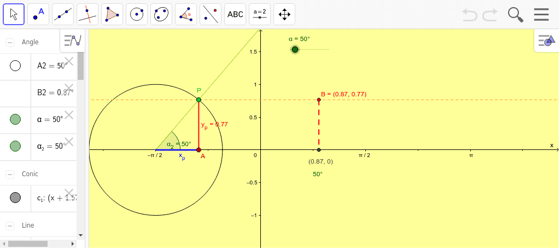
Task: Select the c₁ equation row
Action: click(x=39, y=198)
